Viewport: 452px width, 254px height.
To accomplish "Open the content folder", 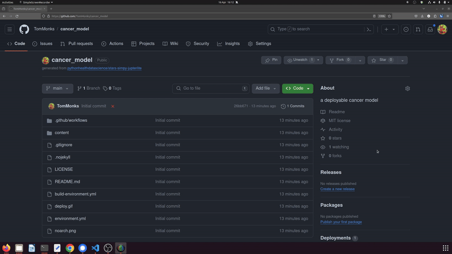I will point(62,133).
